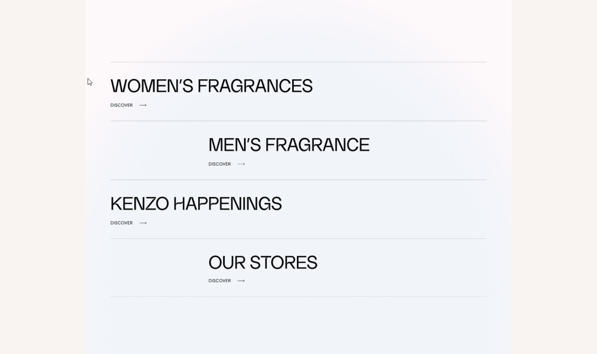The height and width of the screenshot is (354, 597).
Task: Click the word FRAGRANCES in the women's heading
Action: pos(255,86)
